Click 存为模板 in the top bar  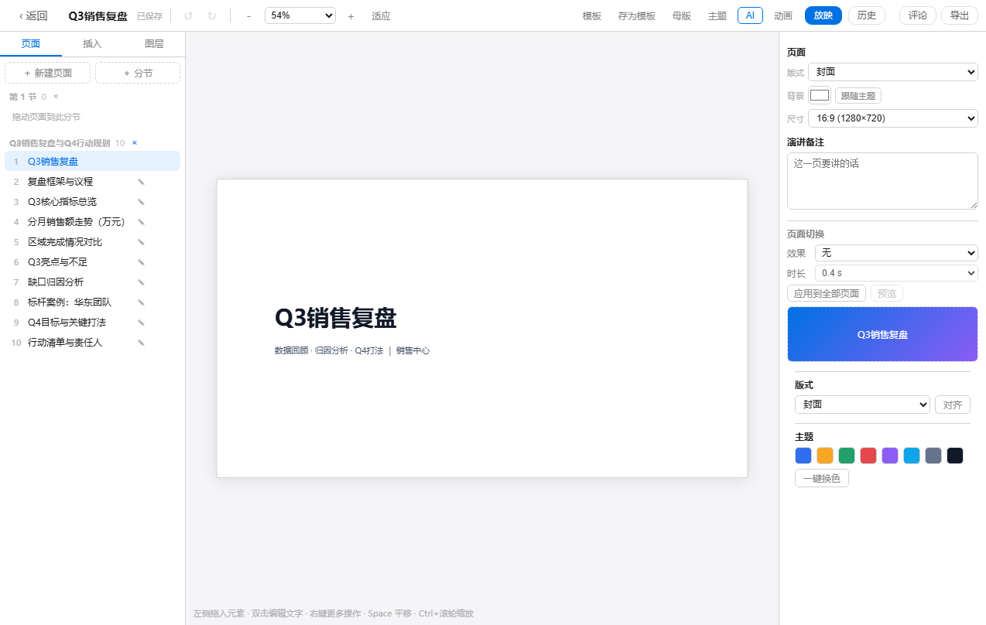[637, 15]
